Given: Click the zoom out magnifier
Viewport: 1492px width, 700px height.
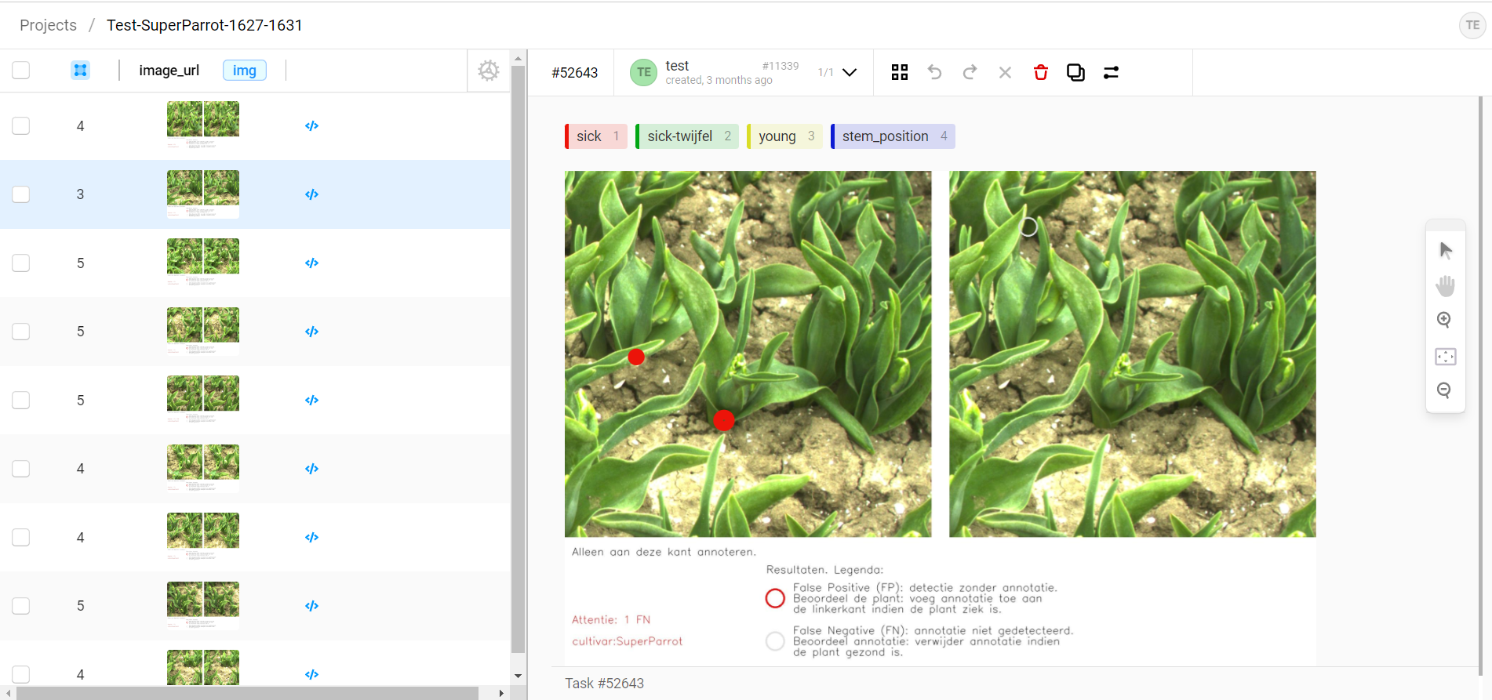Looking at the screenshot, I should (1444, 390).
